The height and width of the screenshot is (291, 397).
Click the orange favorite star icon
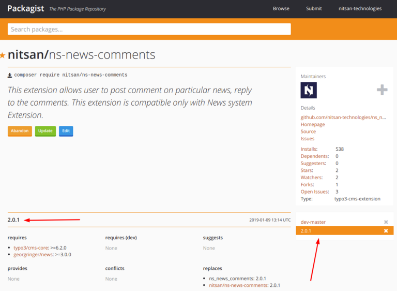click(3, 55)
